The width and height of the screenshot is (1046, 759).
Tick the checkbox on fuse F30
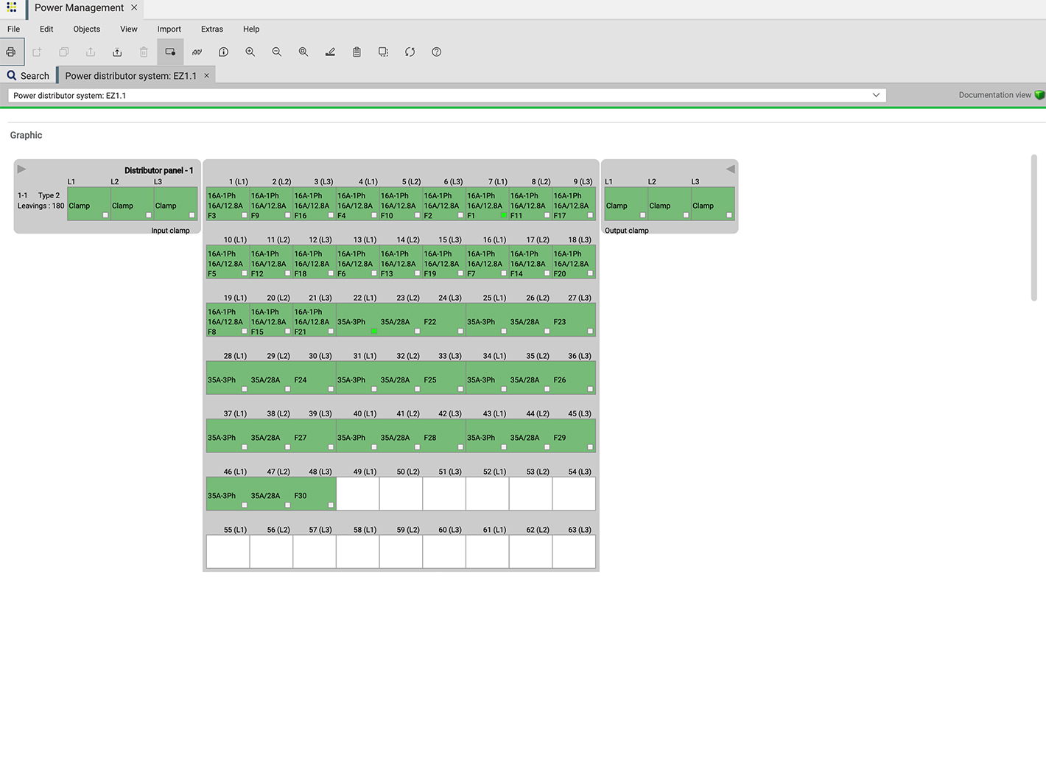pyautogui.click(x=330, y=505)
